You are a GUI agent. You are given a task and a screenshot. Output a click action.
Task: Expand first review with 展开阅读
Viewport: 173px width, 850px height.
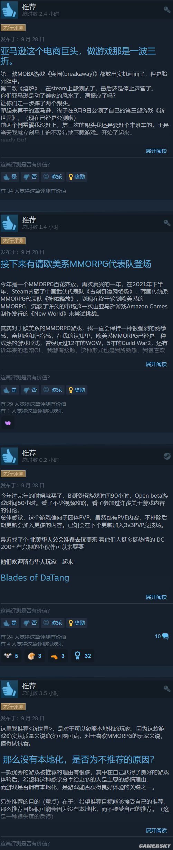coord(156,151)
